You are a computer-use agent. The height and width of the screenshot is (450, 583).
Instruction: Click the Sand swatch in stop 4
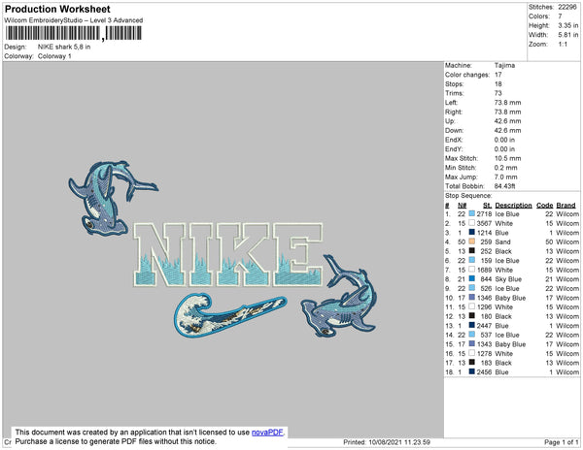(x=472, y=241)
